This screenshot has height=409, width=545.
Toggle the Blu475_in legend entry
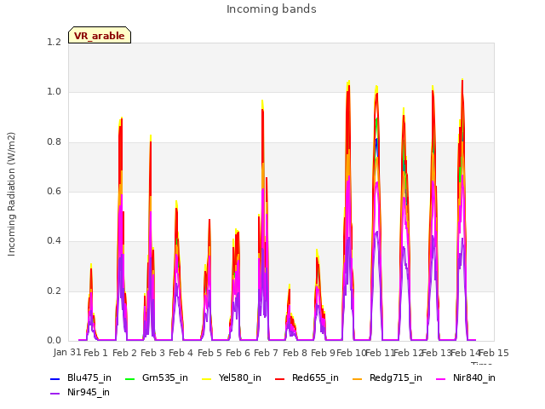coord(81,377)
